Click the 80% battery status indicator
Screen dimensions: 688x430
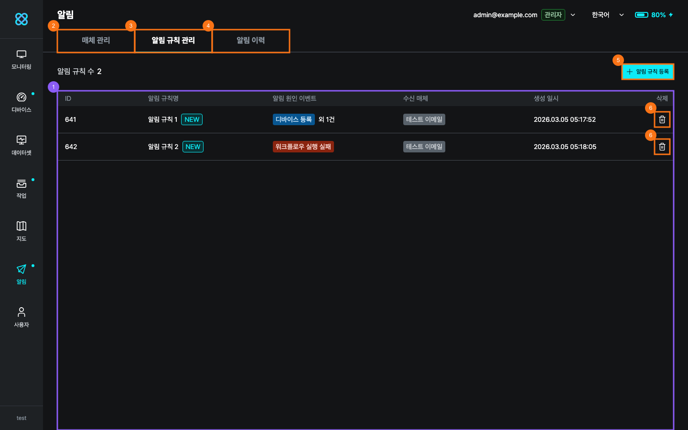point(654,15)
